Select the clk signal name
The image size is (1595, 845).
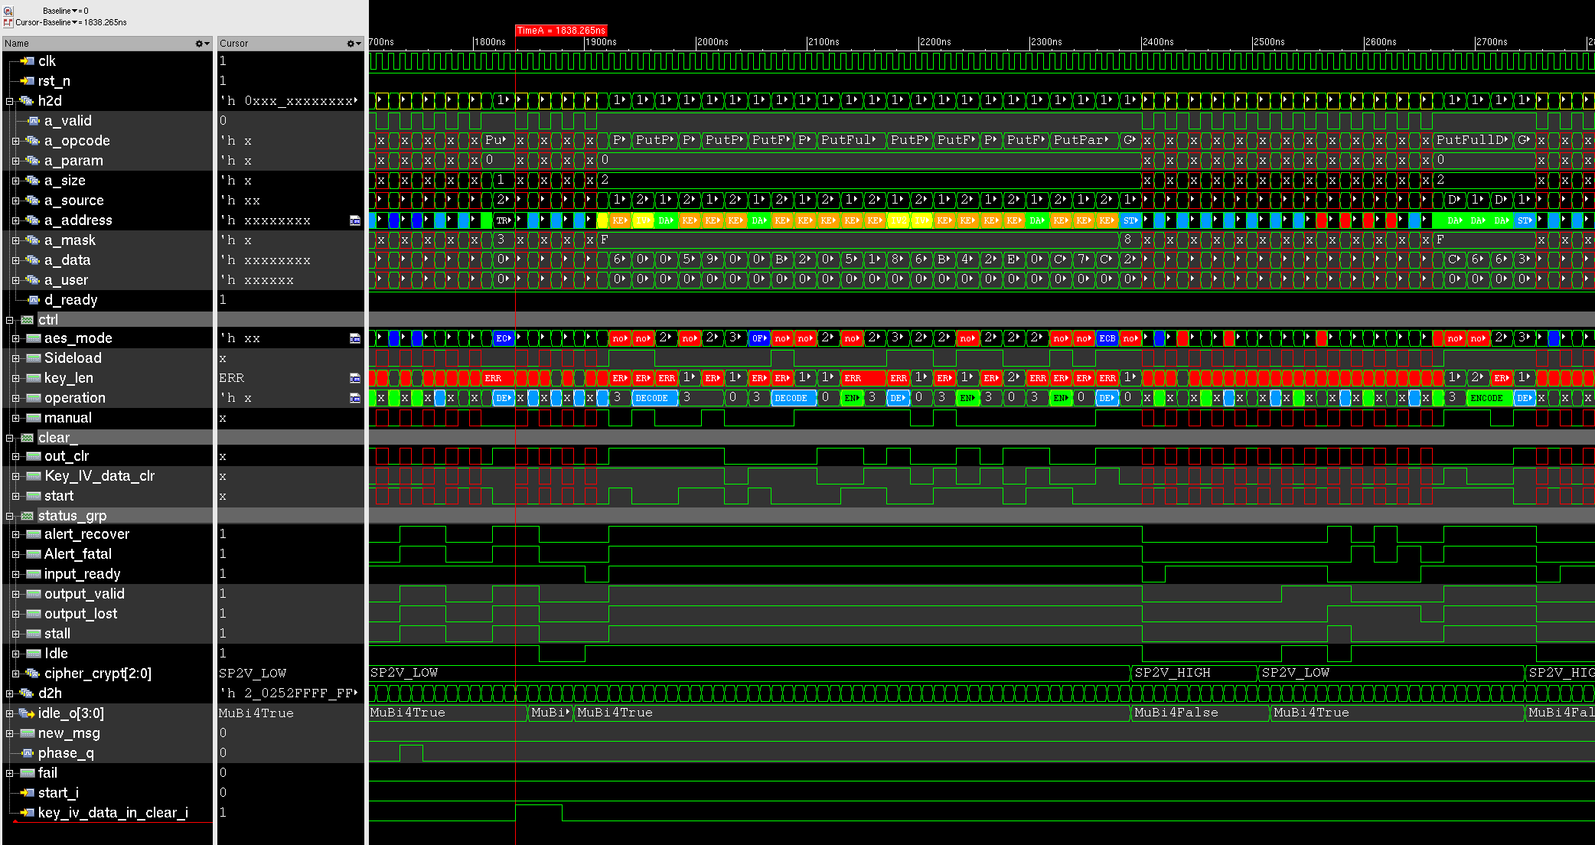46,60
